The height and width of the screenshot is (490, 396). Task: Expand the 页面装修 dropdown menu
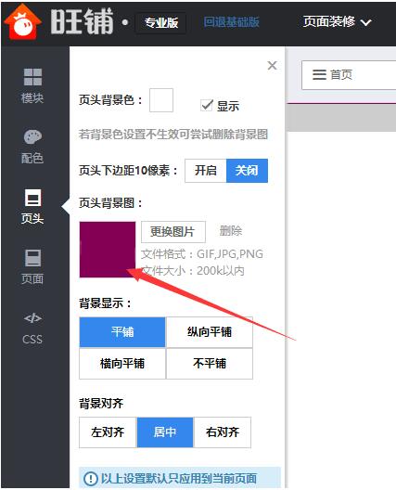[x=338, y=22]
